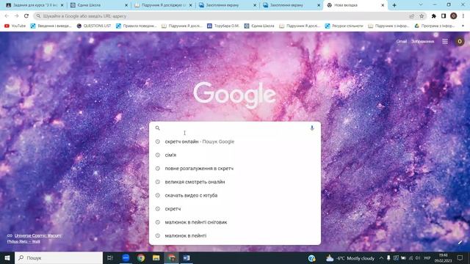Expand the bookmarks bar overflow chevron
470x264 pixels.
click(x=463, y=26)
